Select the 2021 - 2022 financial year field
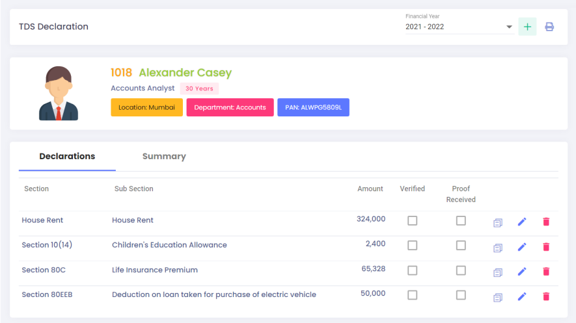The height and width of the screenshot is (323, 576). click(459, 27)
